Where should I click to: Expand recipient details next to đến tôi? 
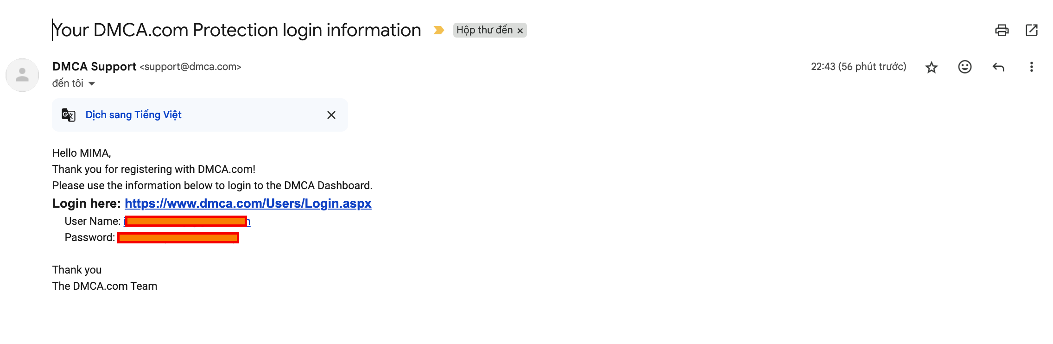click(92, 83)
